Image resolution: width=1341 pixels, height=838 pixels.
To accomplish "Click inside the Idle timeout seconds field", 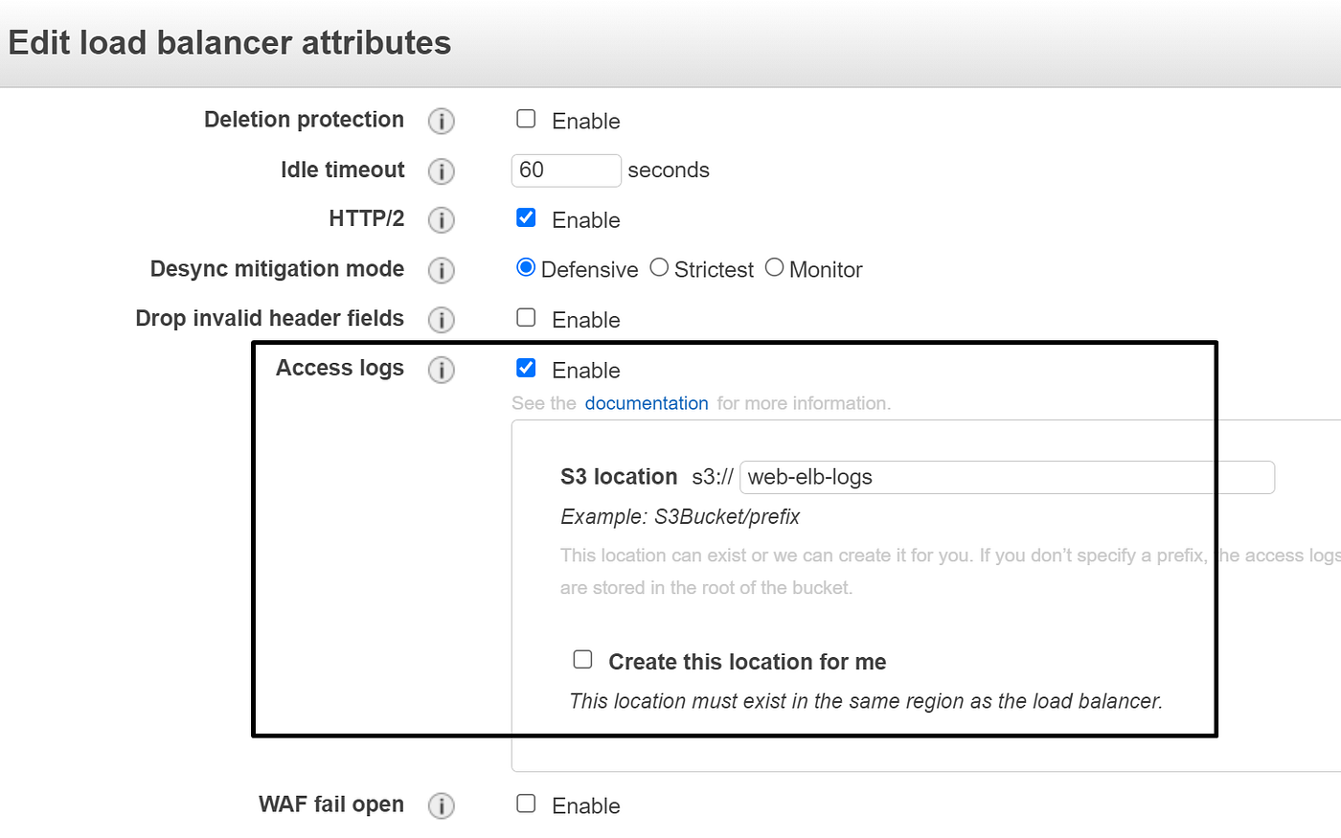I will click(565, 170).
